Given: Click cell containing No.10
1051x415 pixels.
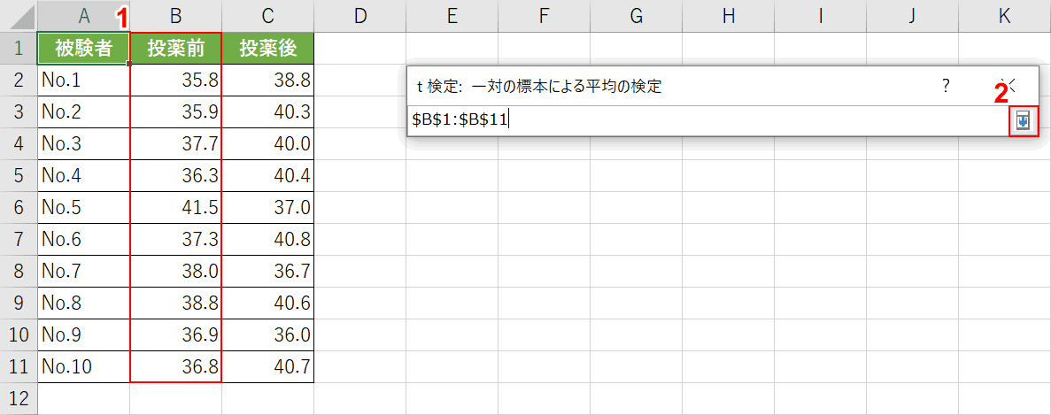Looking at the screenshot, I should coord(84,366).
